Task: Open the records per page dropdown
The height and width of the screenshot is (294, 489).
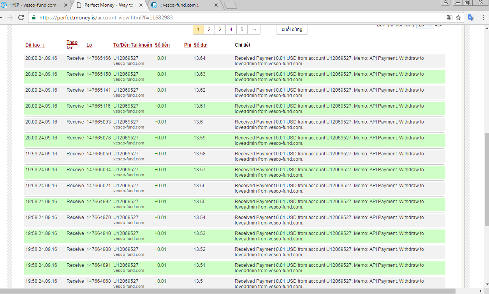Action: [x=425, y=25]
